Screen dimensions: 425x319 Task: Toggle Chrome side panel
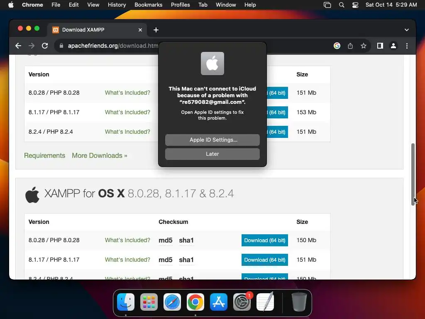pyautogui.click(x=380, y=46)
